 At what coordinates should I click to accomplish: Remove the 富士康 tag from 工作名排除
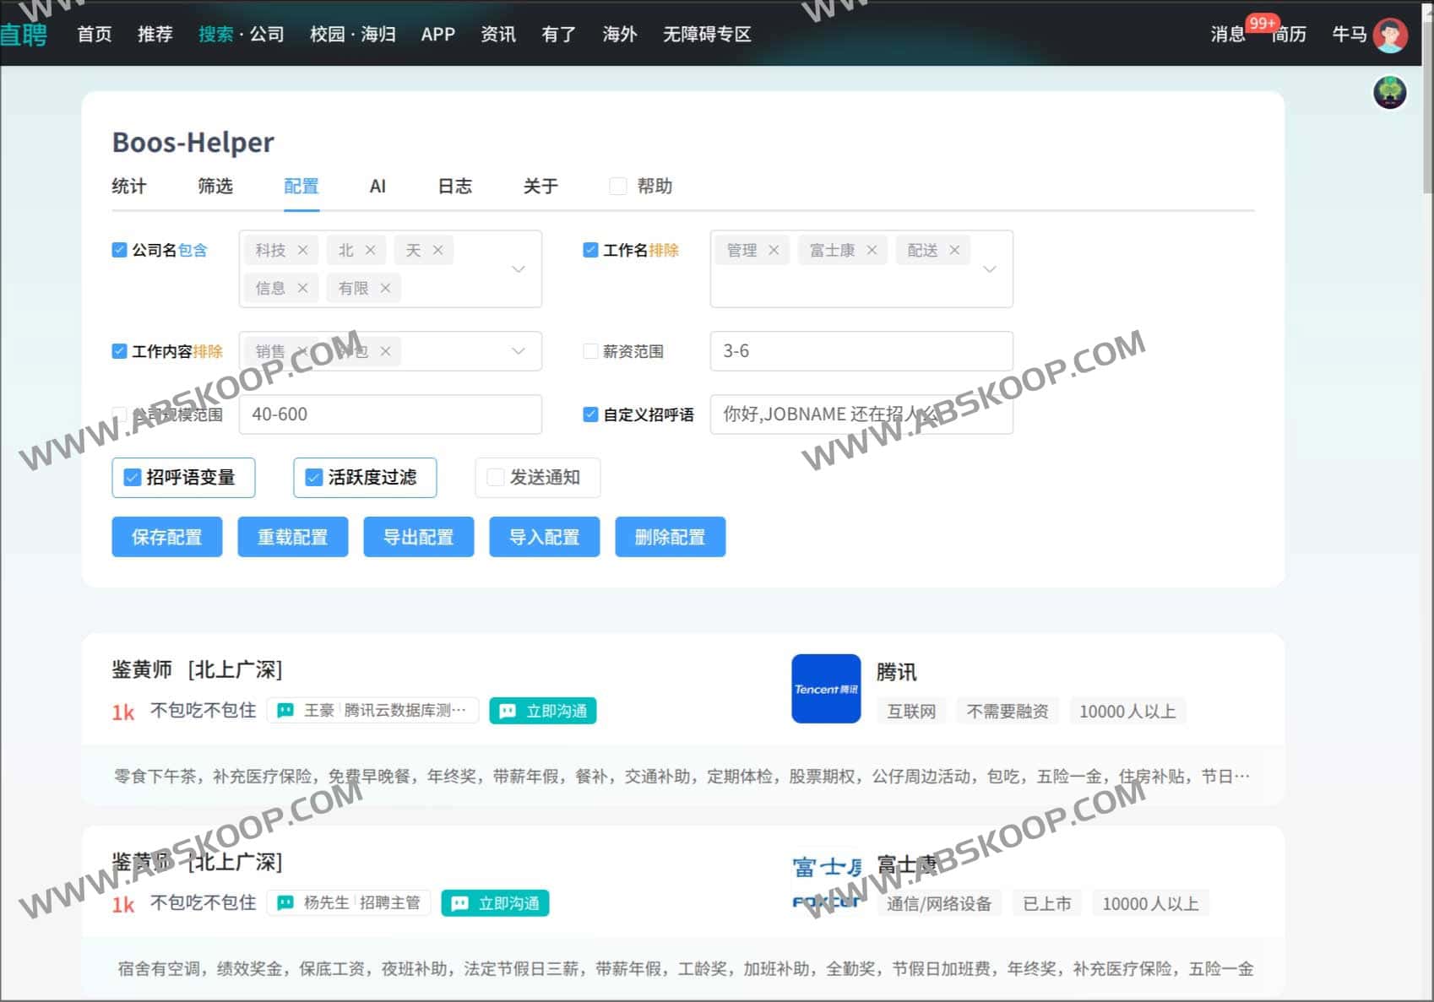(x=872, y=249)
